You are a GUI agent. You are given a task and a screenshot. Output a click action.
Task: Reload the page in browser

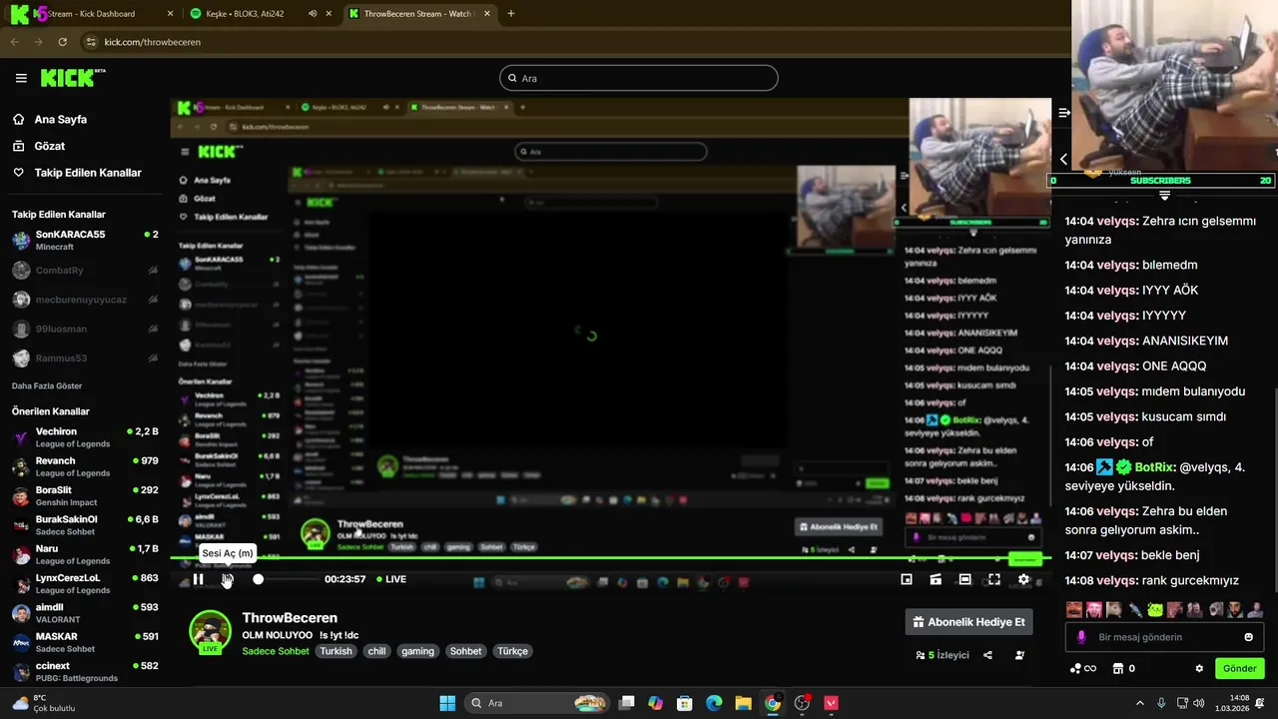pos(62,42)
